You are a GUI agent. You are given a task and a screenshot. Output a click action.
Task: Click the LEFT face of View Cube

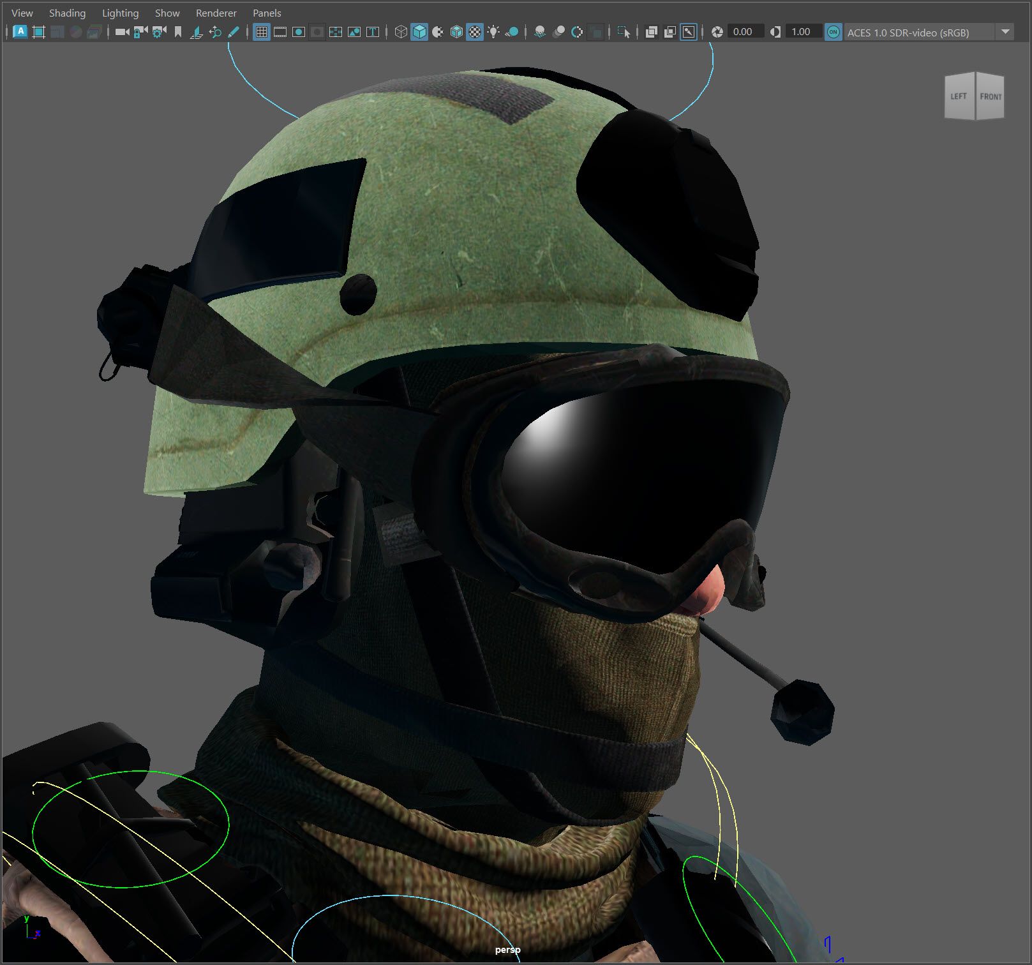[959, 96]
